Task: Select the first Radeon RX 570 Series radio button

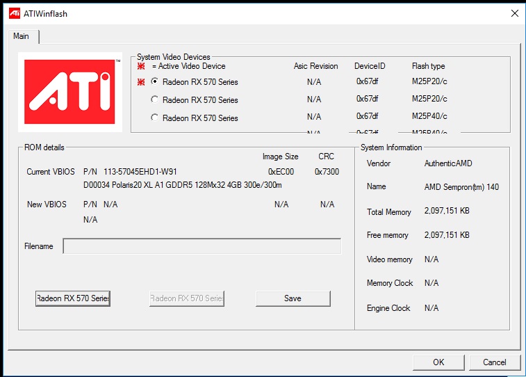Action: click(155, 82)
